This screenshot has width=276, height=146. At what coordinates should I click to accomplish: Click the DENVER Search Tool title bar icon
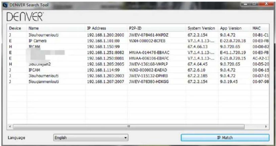(6, 5)
